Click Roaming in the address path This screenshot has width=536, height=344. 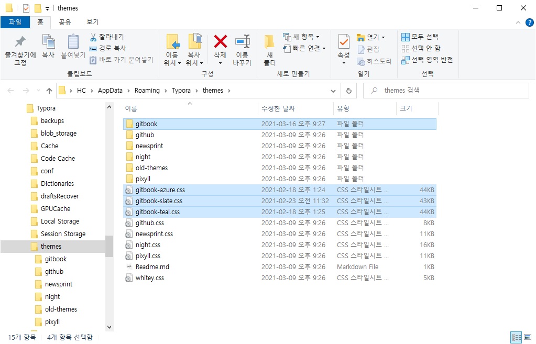click(147, 91)
